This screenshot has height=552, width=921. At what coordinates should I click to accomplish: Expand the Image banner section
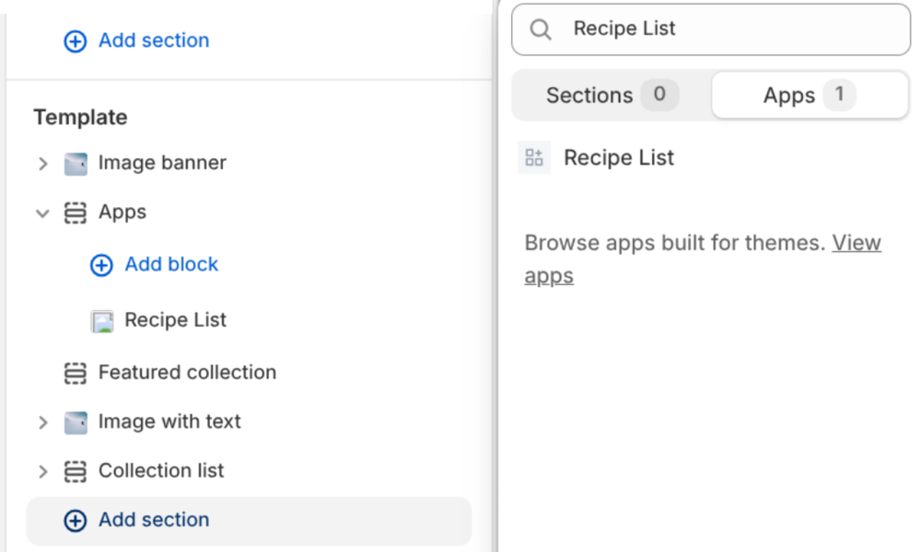(x=43, y=164)
